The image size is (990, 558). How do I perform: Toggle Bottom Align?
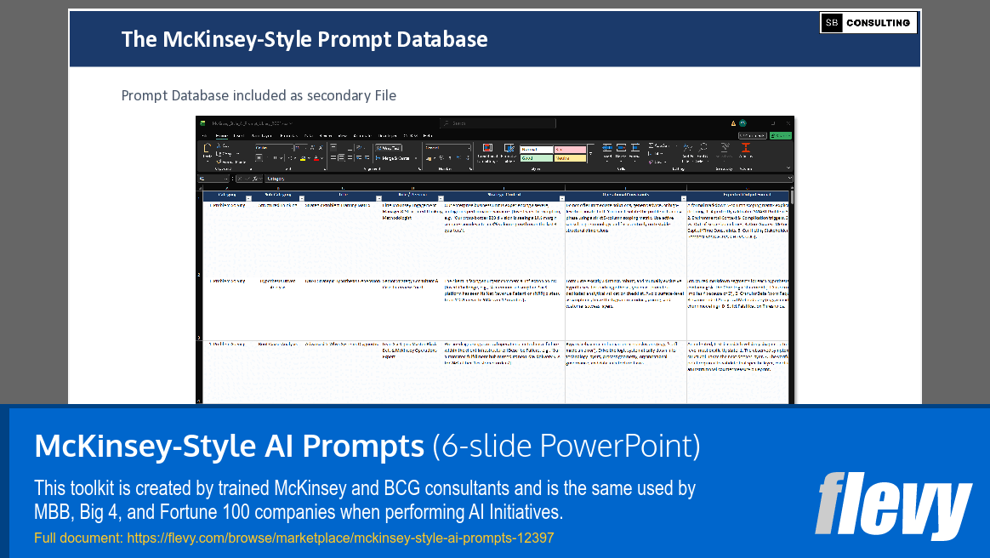[350, 148]
